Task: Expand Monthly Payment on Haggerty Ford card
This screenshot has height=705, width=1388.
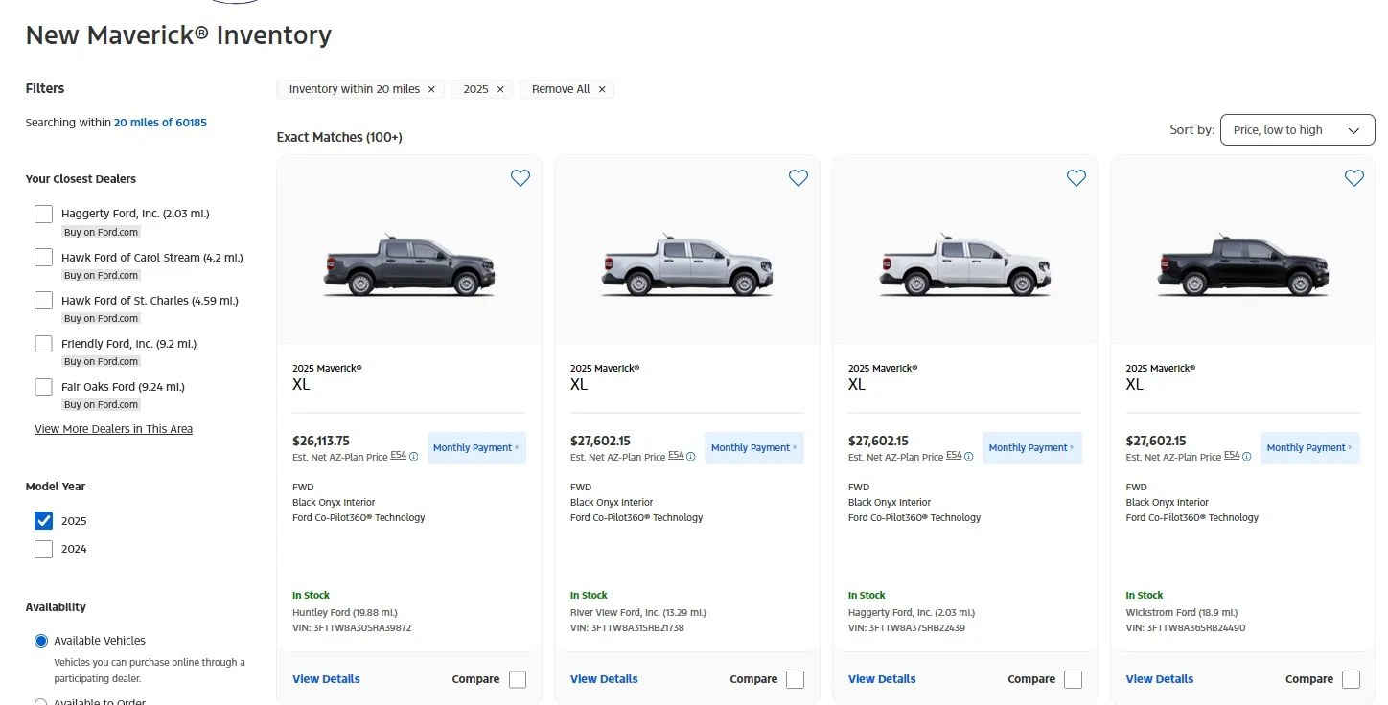Action: coord(1032,447)
